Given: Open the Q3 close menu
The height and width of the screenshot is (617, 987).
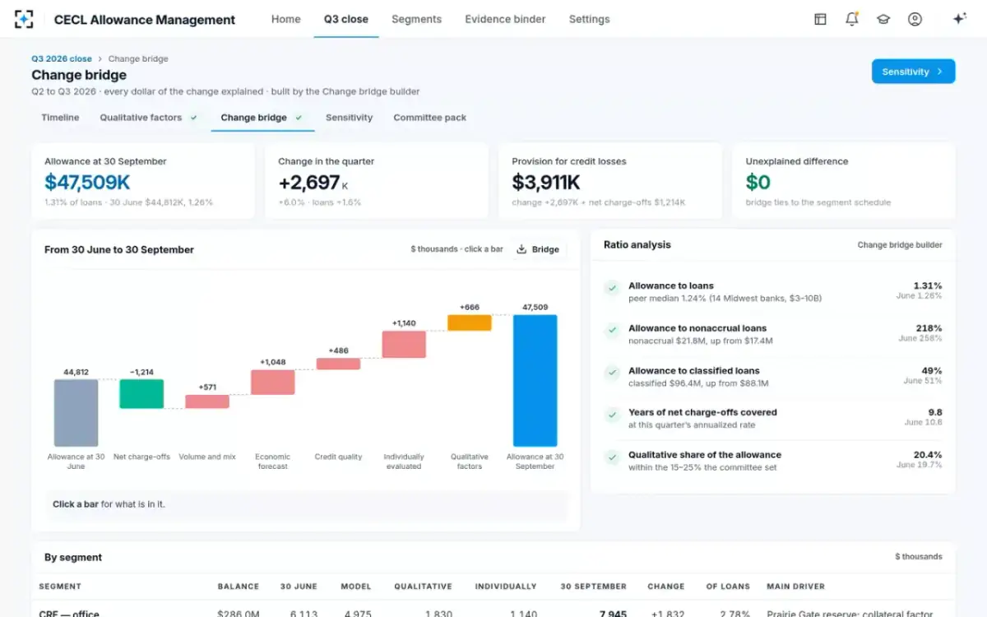Looking at the screenshot, I should [x=346, y=19].
